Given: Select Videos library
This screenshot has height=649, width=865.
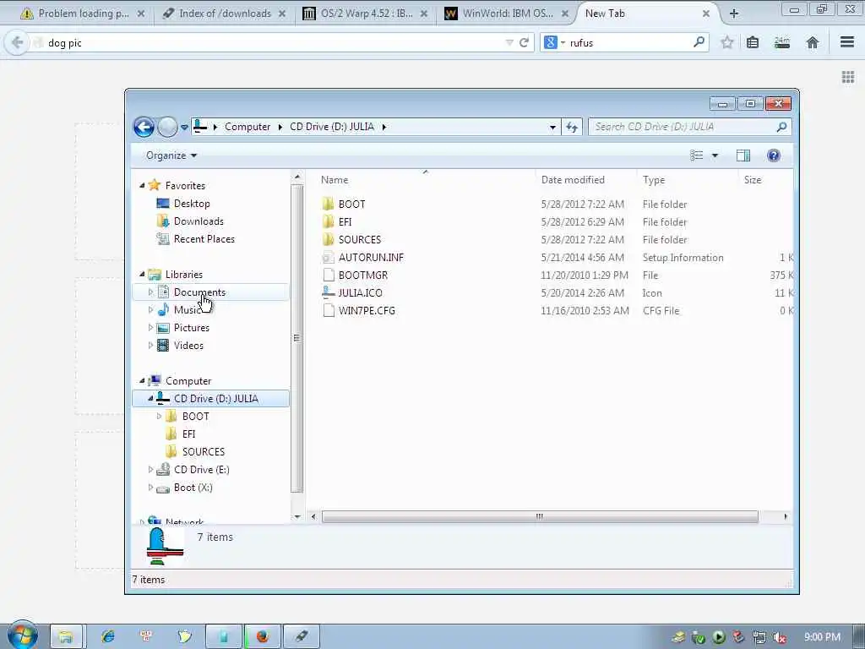Looking at the screenshot, I should 188,346.
